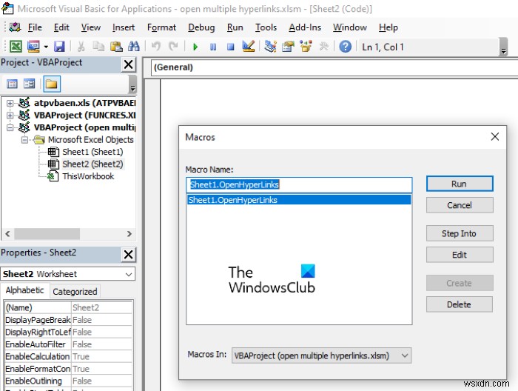518x391 pixels.
Task: Open the View menu
Action: click(x=91, y=27)
